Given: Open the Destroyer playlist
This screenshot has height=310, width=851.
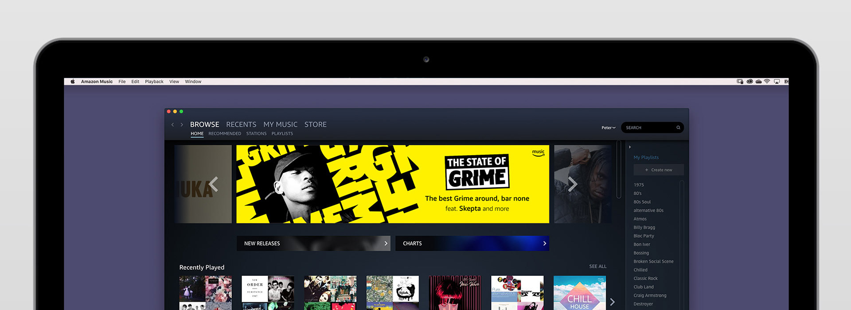Looking at the screenshot, I should point(643,304).
